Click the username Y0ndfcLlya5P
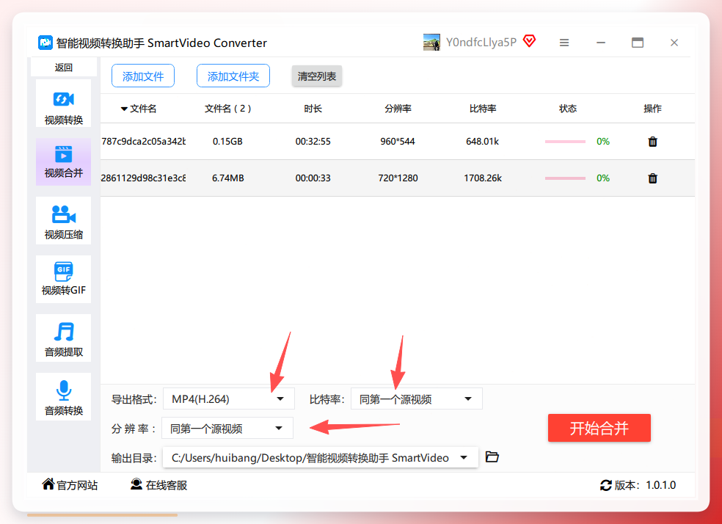Screen dimensions: 722x524 481,43
